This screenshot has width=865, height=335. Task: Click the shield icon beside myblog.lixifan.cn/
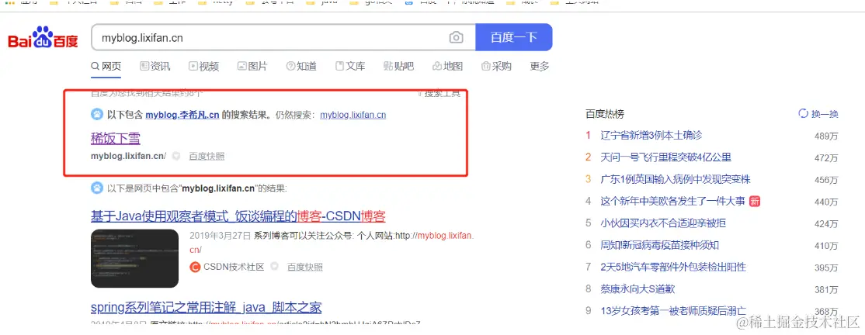tap(176, 157)
